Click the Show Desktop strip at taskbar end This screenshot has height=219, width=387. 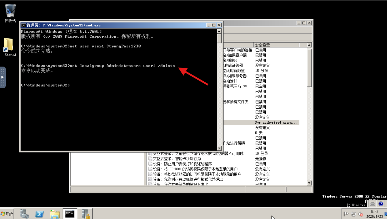pos(386,214)
